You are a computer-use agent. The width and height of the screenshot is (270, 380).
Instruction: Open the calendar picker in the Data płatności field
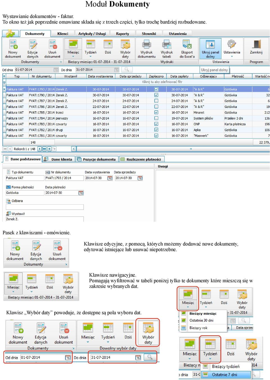pyautogui.click(x=81, y=193)
